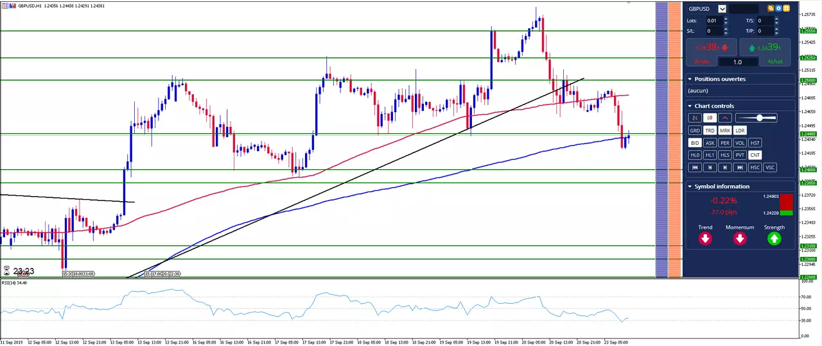Screen dimensions: 822x346
Task: Toggle the MRK button
Action: pyautogui.click(x=725, y=131)
